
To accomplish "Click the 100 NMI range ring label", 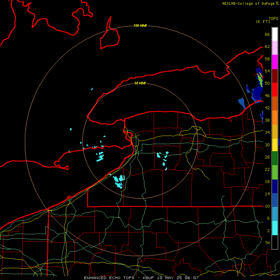I will (x=140, y=26).
